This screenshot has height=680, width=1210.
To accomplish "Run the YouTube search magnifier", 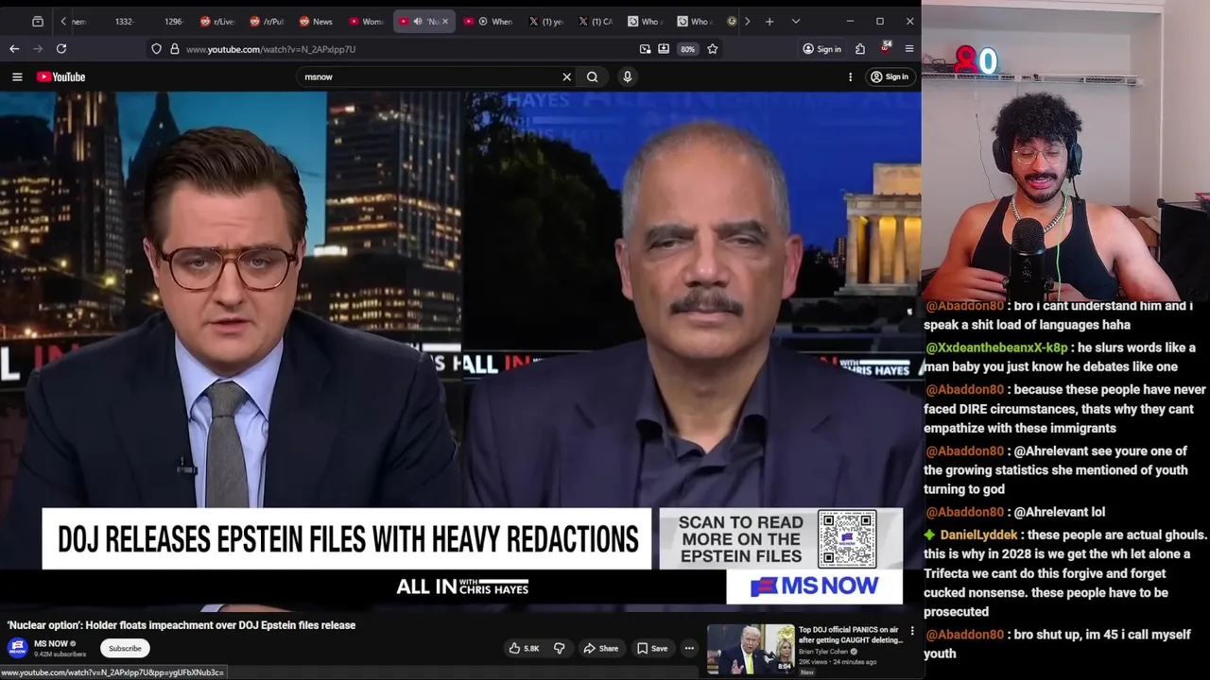I will [592, 76].
